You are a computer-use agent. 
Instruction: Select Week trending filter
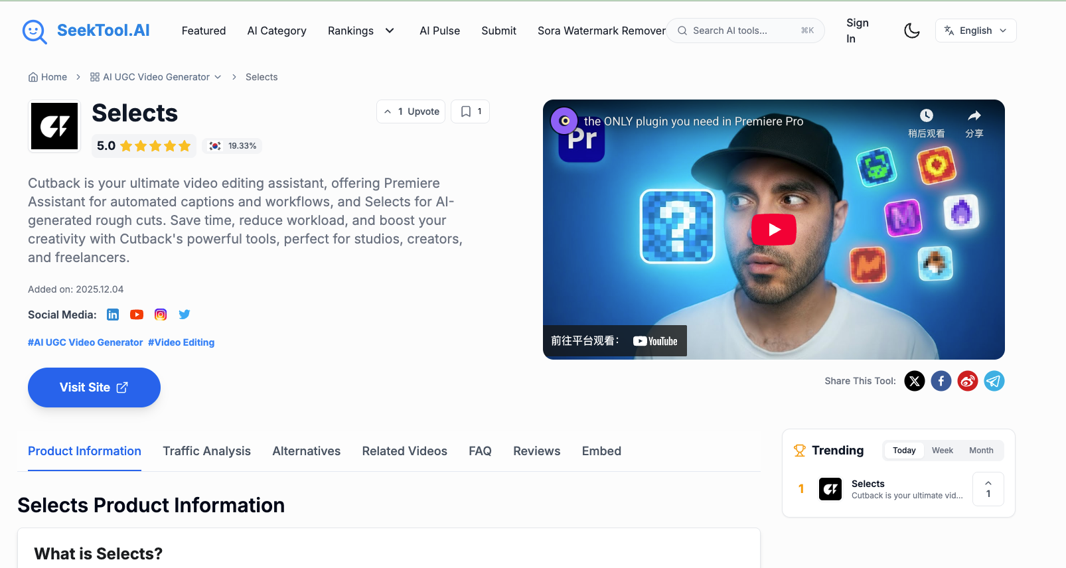[942, 451]
